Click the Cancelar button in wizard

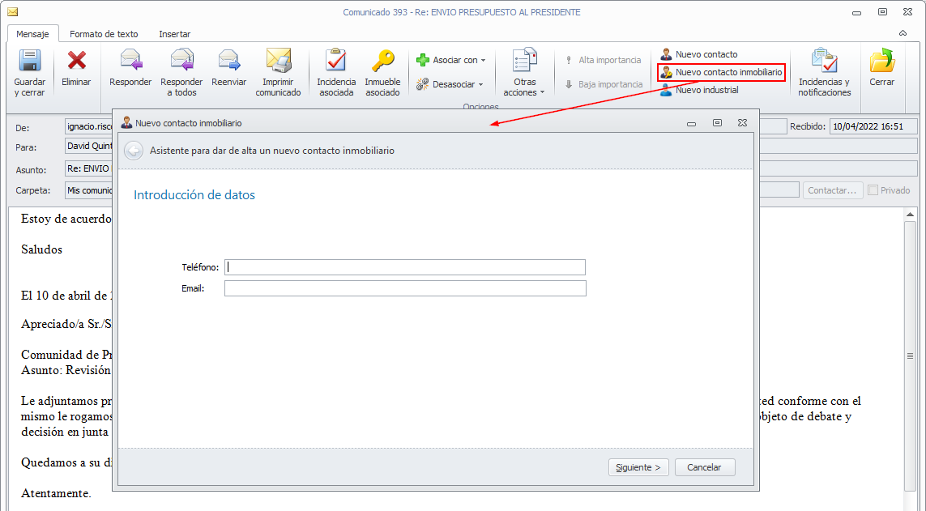(705, 467)
